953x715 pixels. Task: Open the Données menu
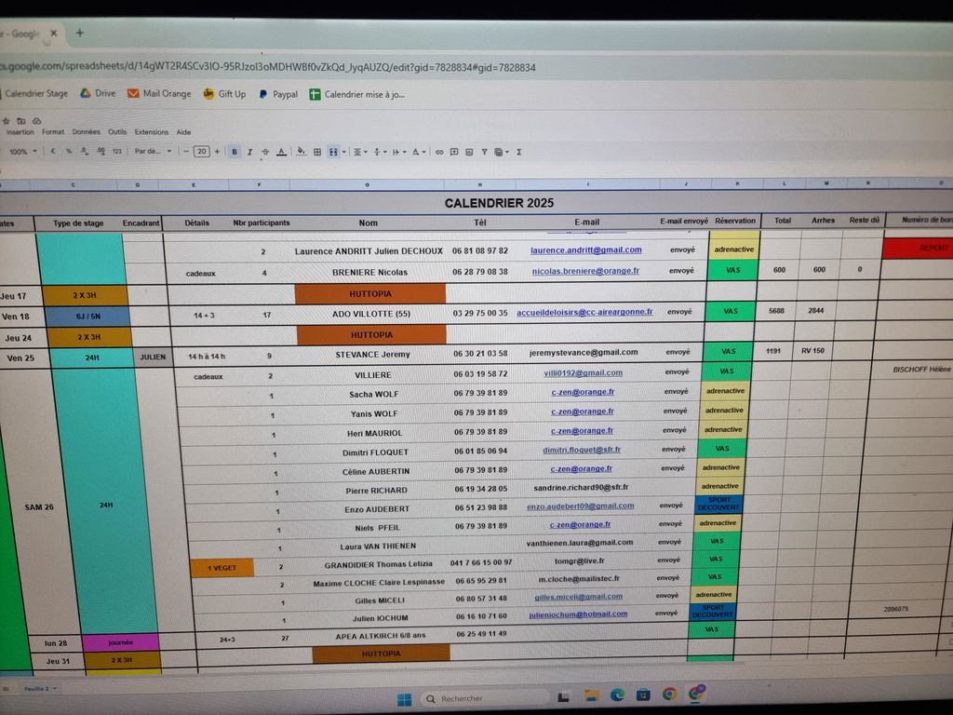point(86,132)
